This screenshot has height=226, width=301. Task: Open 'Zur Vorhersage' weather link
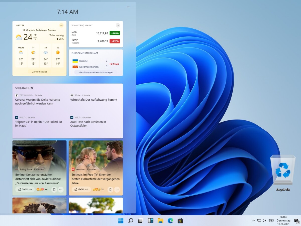(x=39, y=72)
